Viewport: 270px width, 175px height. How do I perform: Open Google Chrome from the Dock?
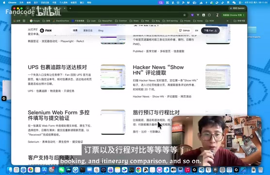point(138,170)
